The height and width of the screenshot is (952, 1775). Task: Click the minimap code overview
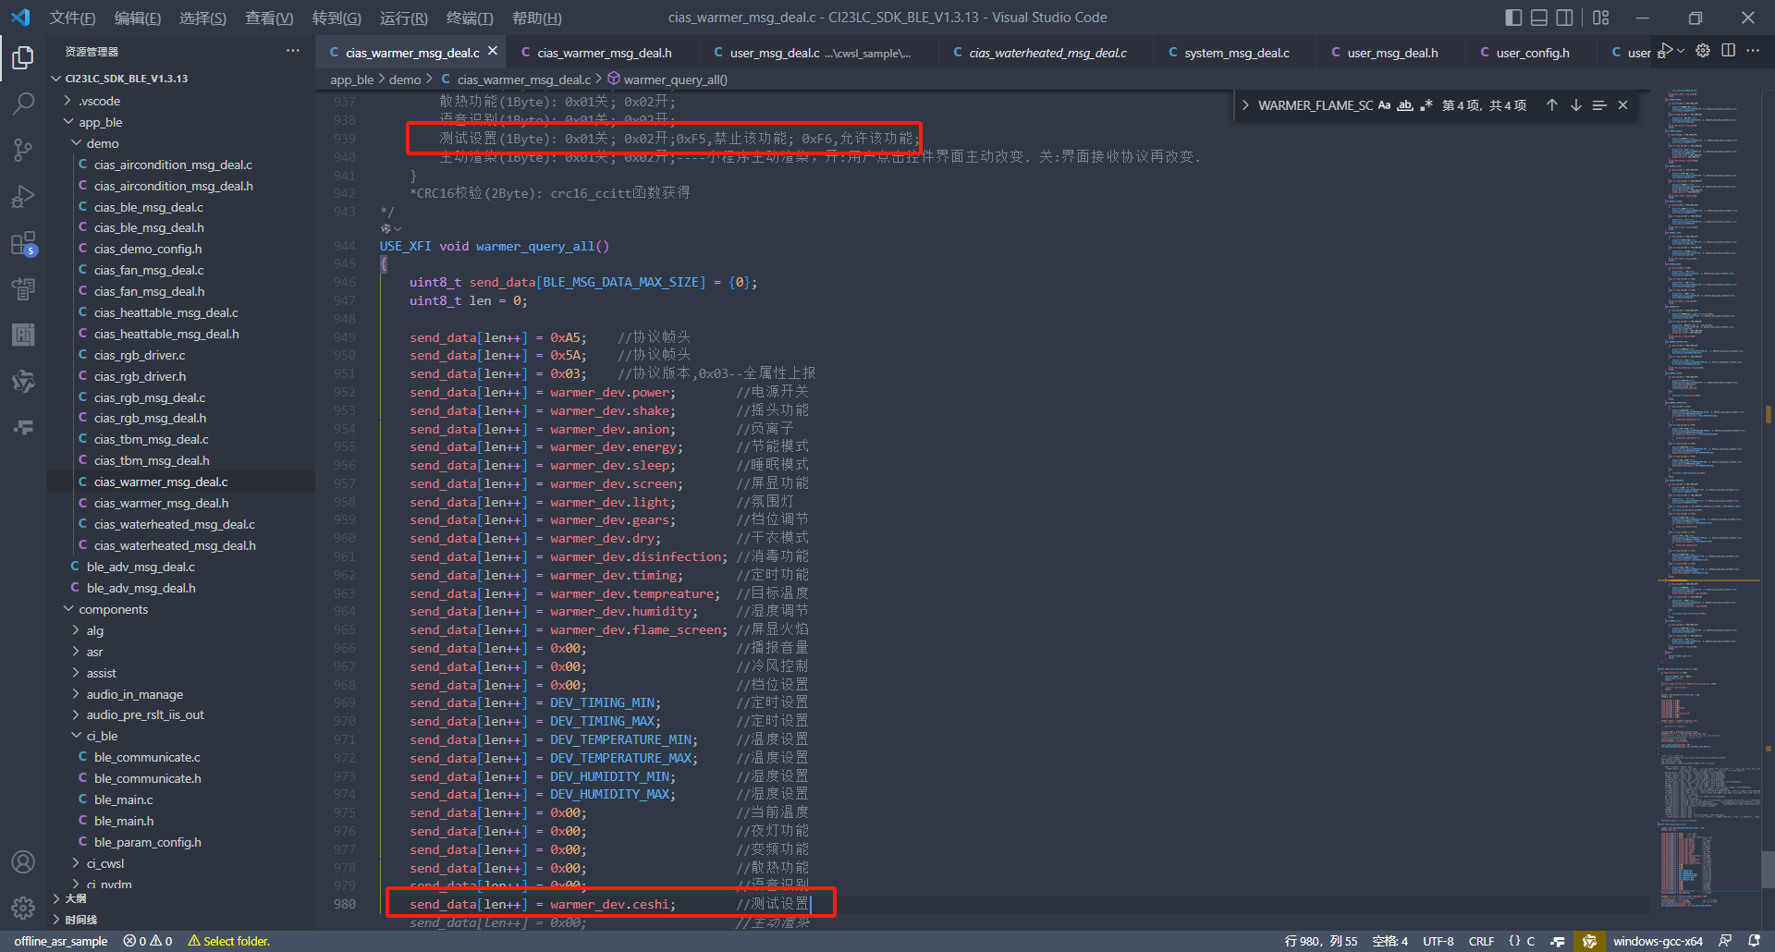[x=1706, y=462]
